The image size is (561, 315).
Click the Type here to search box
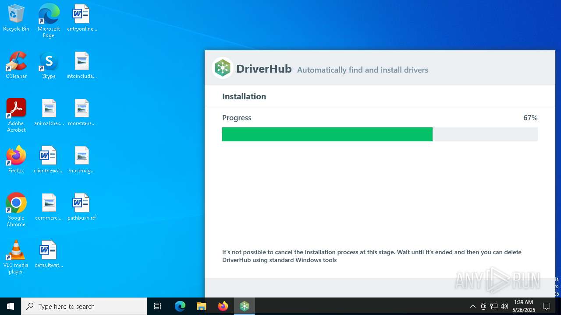(x=84, y=306)
